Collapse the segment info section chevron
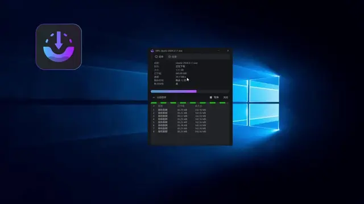The image size is (364, 204). [154, 97]
